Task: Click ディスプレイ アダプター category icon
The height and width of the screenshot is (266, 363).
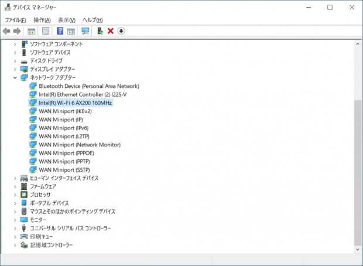Action: coord(24,69)
